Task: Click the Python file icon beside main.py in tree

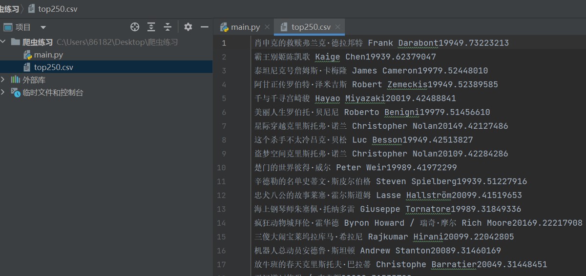Action: (27, 55)
